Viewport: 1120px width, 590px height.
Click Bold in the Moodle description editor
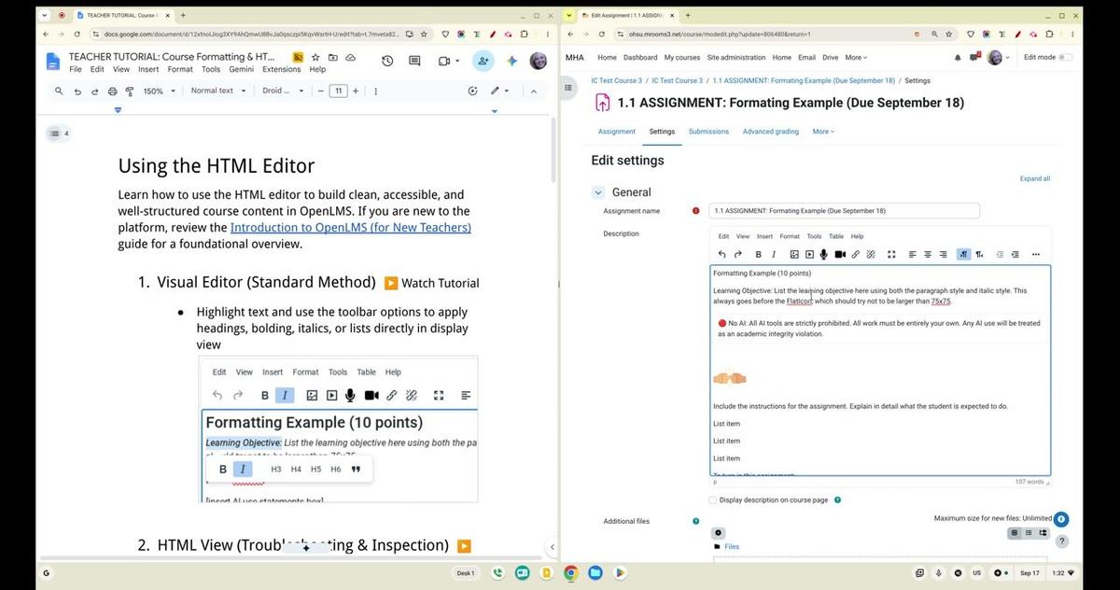pyautogui.click(x=758, y=254)
